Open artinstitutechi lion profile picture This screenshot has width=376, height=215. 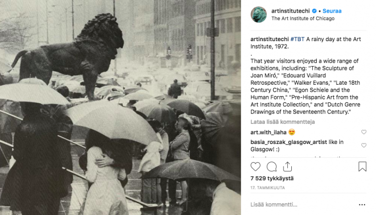point(258,15)
